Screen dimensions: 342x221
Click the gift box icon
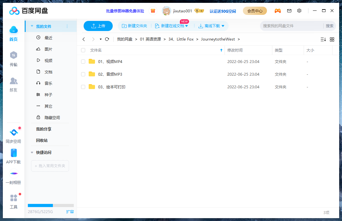click(153, 11)
